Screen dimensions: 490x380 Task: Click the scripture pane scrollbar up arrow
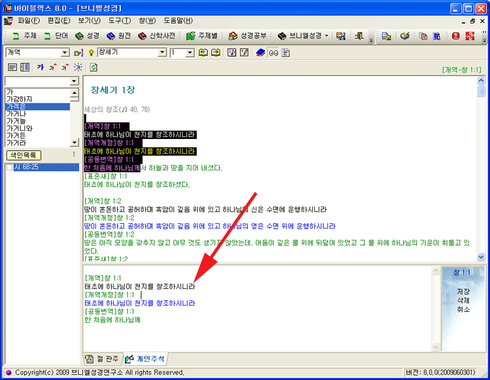pos(481,80)
